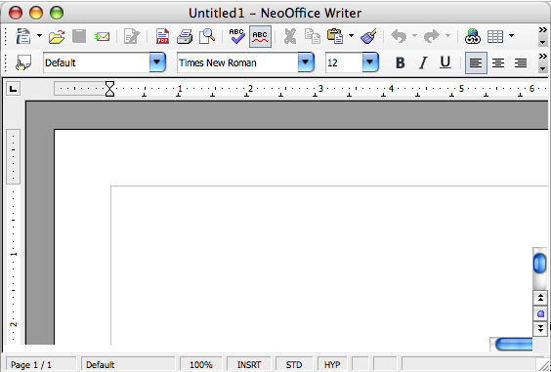Select the Format Paintbrush icon
551x372 pixels.
[368, 36]
